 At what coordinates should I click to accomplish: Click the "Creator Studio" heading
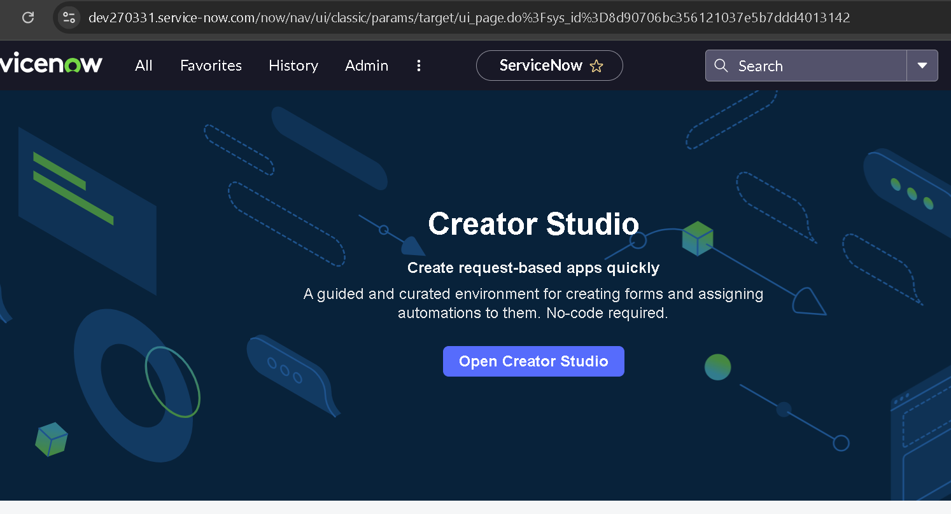533,224
